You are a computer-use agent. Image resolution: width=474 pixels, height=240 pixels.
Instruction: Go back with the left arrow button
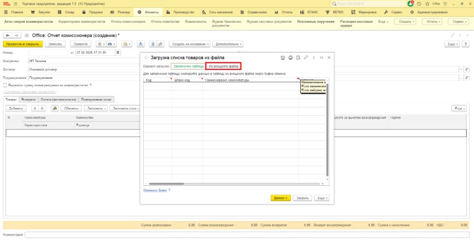coord(7,35)
